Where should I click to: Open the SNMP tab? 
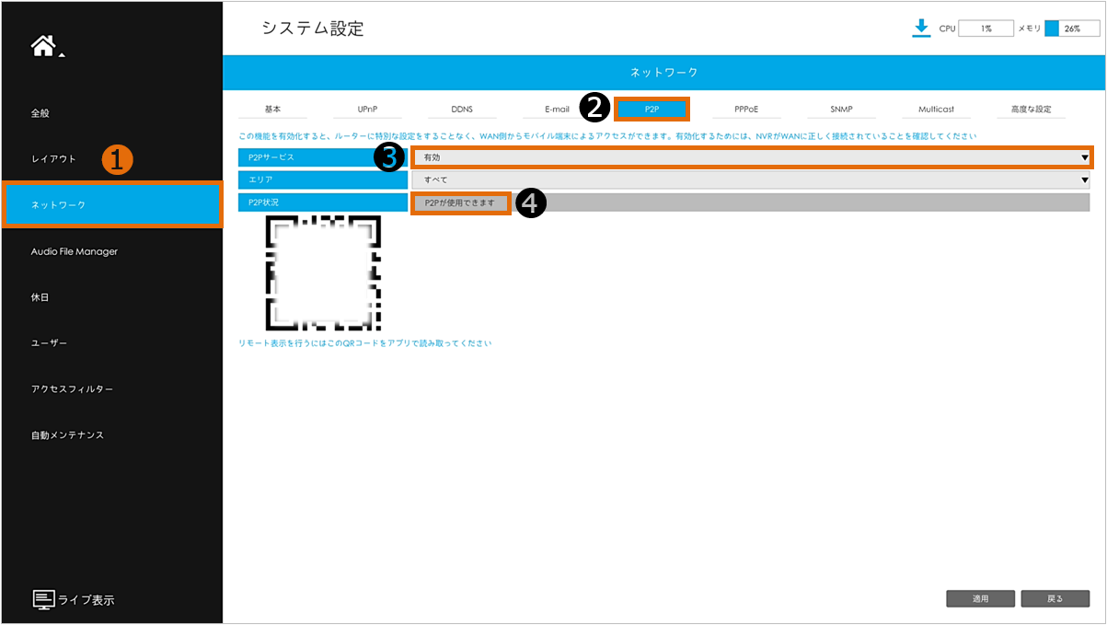coord(841,110)
